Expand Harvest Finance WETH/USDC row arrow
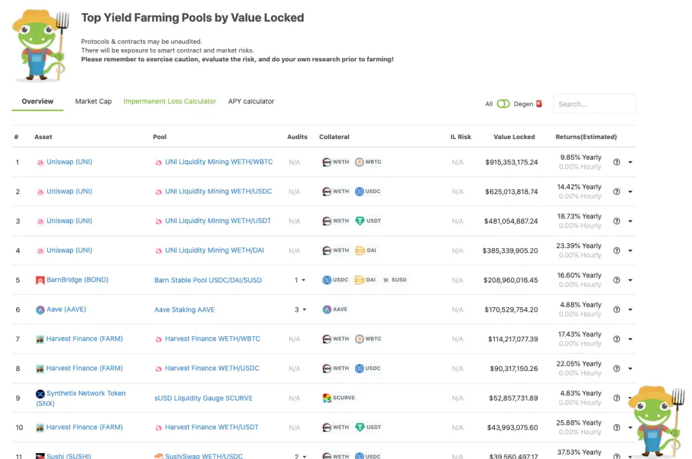 [630, 369]
